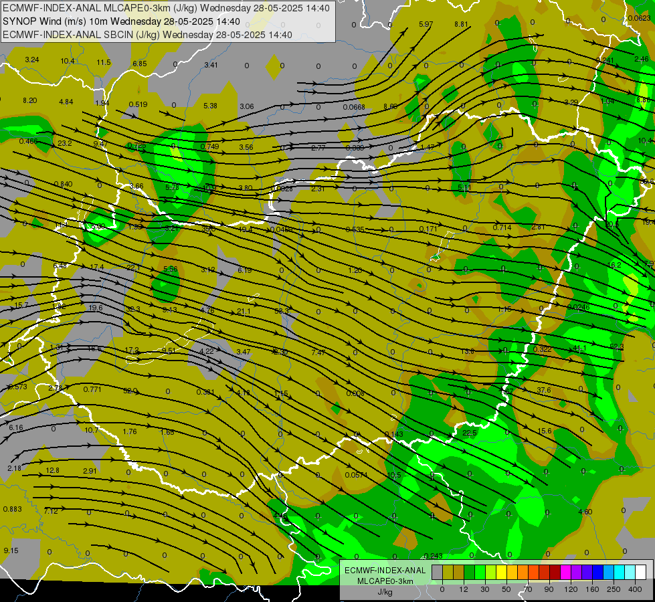655x602 pixels.
Task: Click the white swatch ending the legend
Action: (x=641, y=572)
